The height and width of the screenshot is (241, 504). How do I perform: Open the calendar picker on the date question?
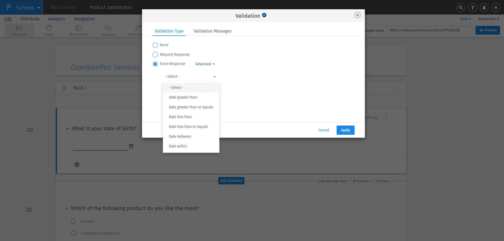(x=131, y=146)
